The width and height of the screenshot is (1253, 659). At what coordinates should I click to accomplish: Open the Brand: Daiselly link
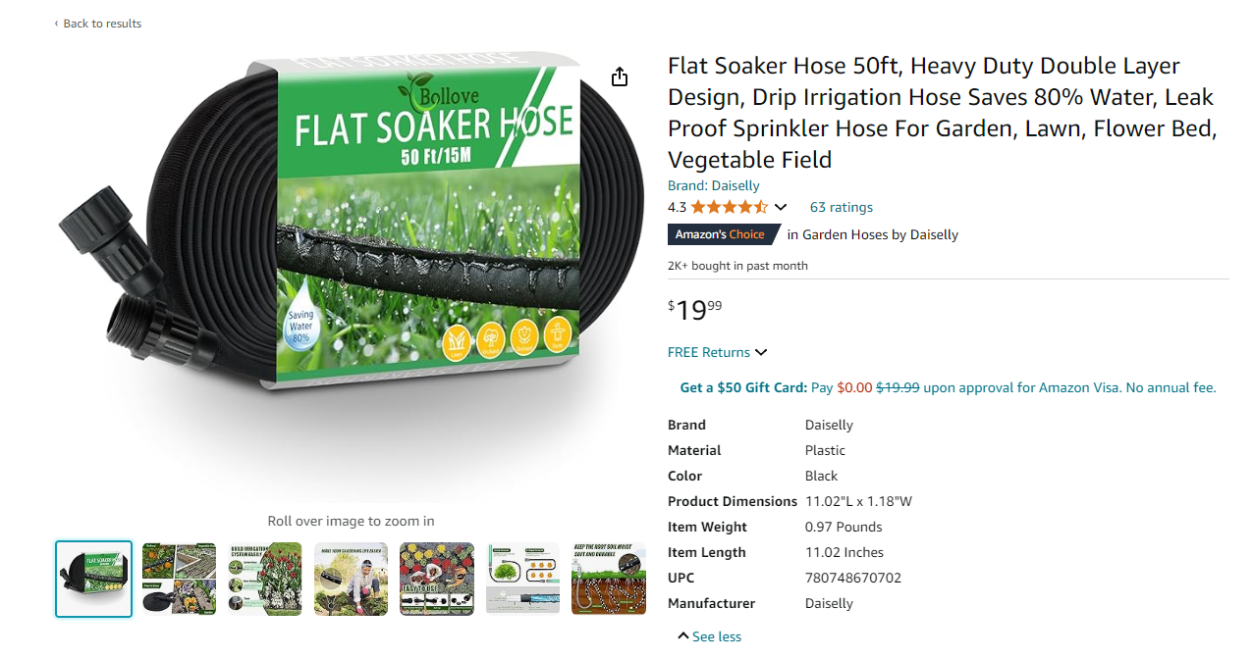(714, 185)
